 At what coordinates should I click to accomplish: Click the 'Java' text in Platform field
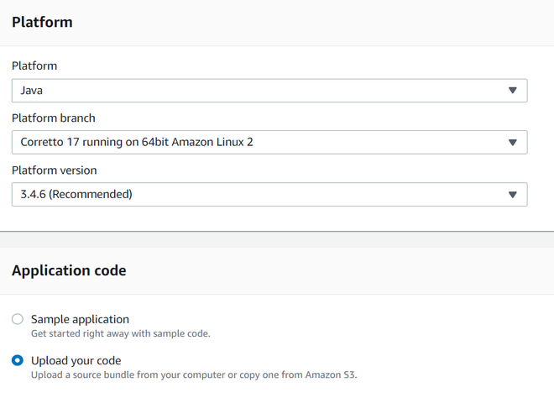(32, 91)
